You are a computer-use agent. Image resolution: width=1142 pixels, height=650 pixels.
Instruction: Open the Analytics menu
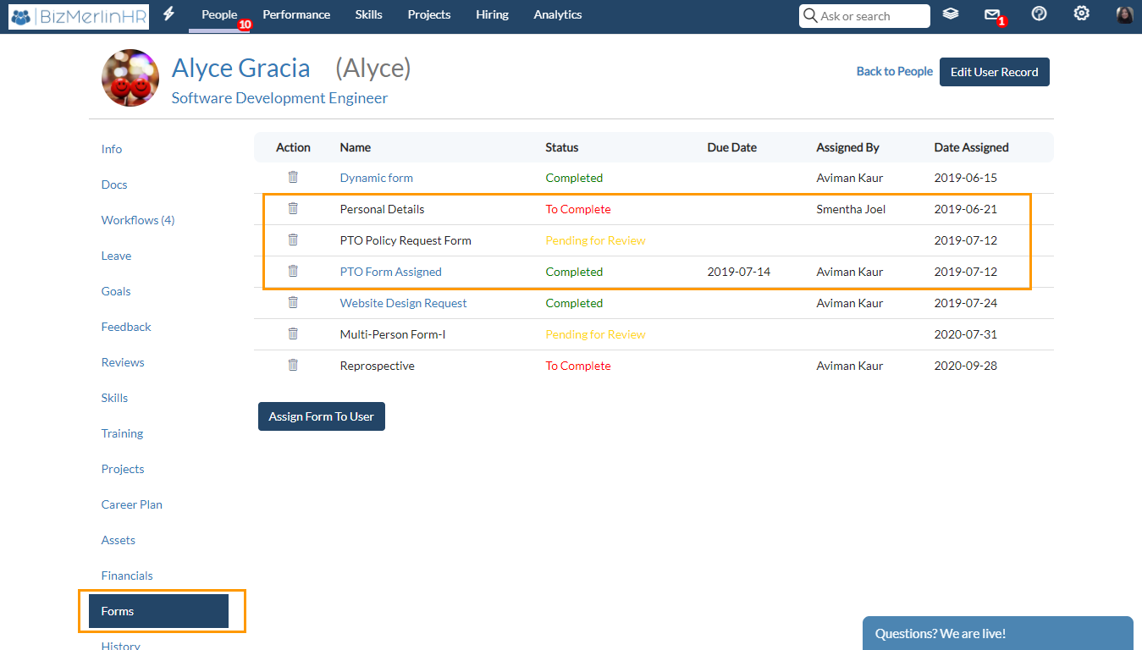(x=558, y=14)
